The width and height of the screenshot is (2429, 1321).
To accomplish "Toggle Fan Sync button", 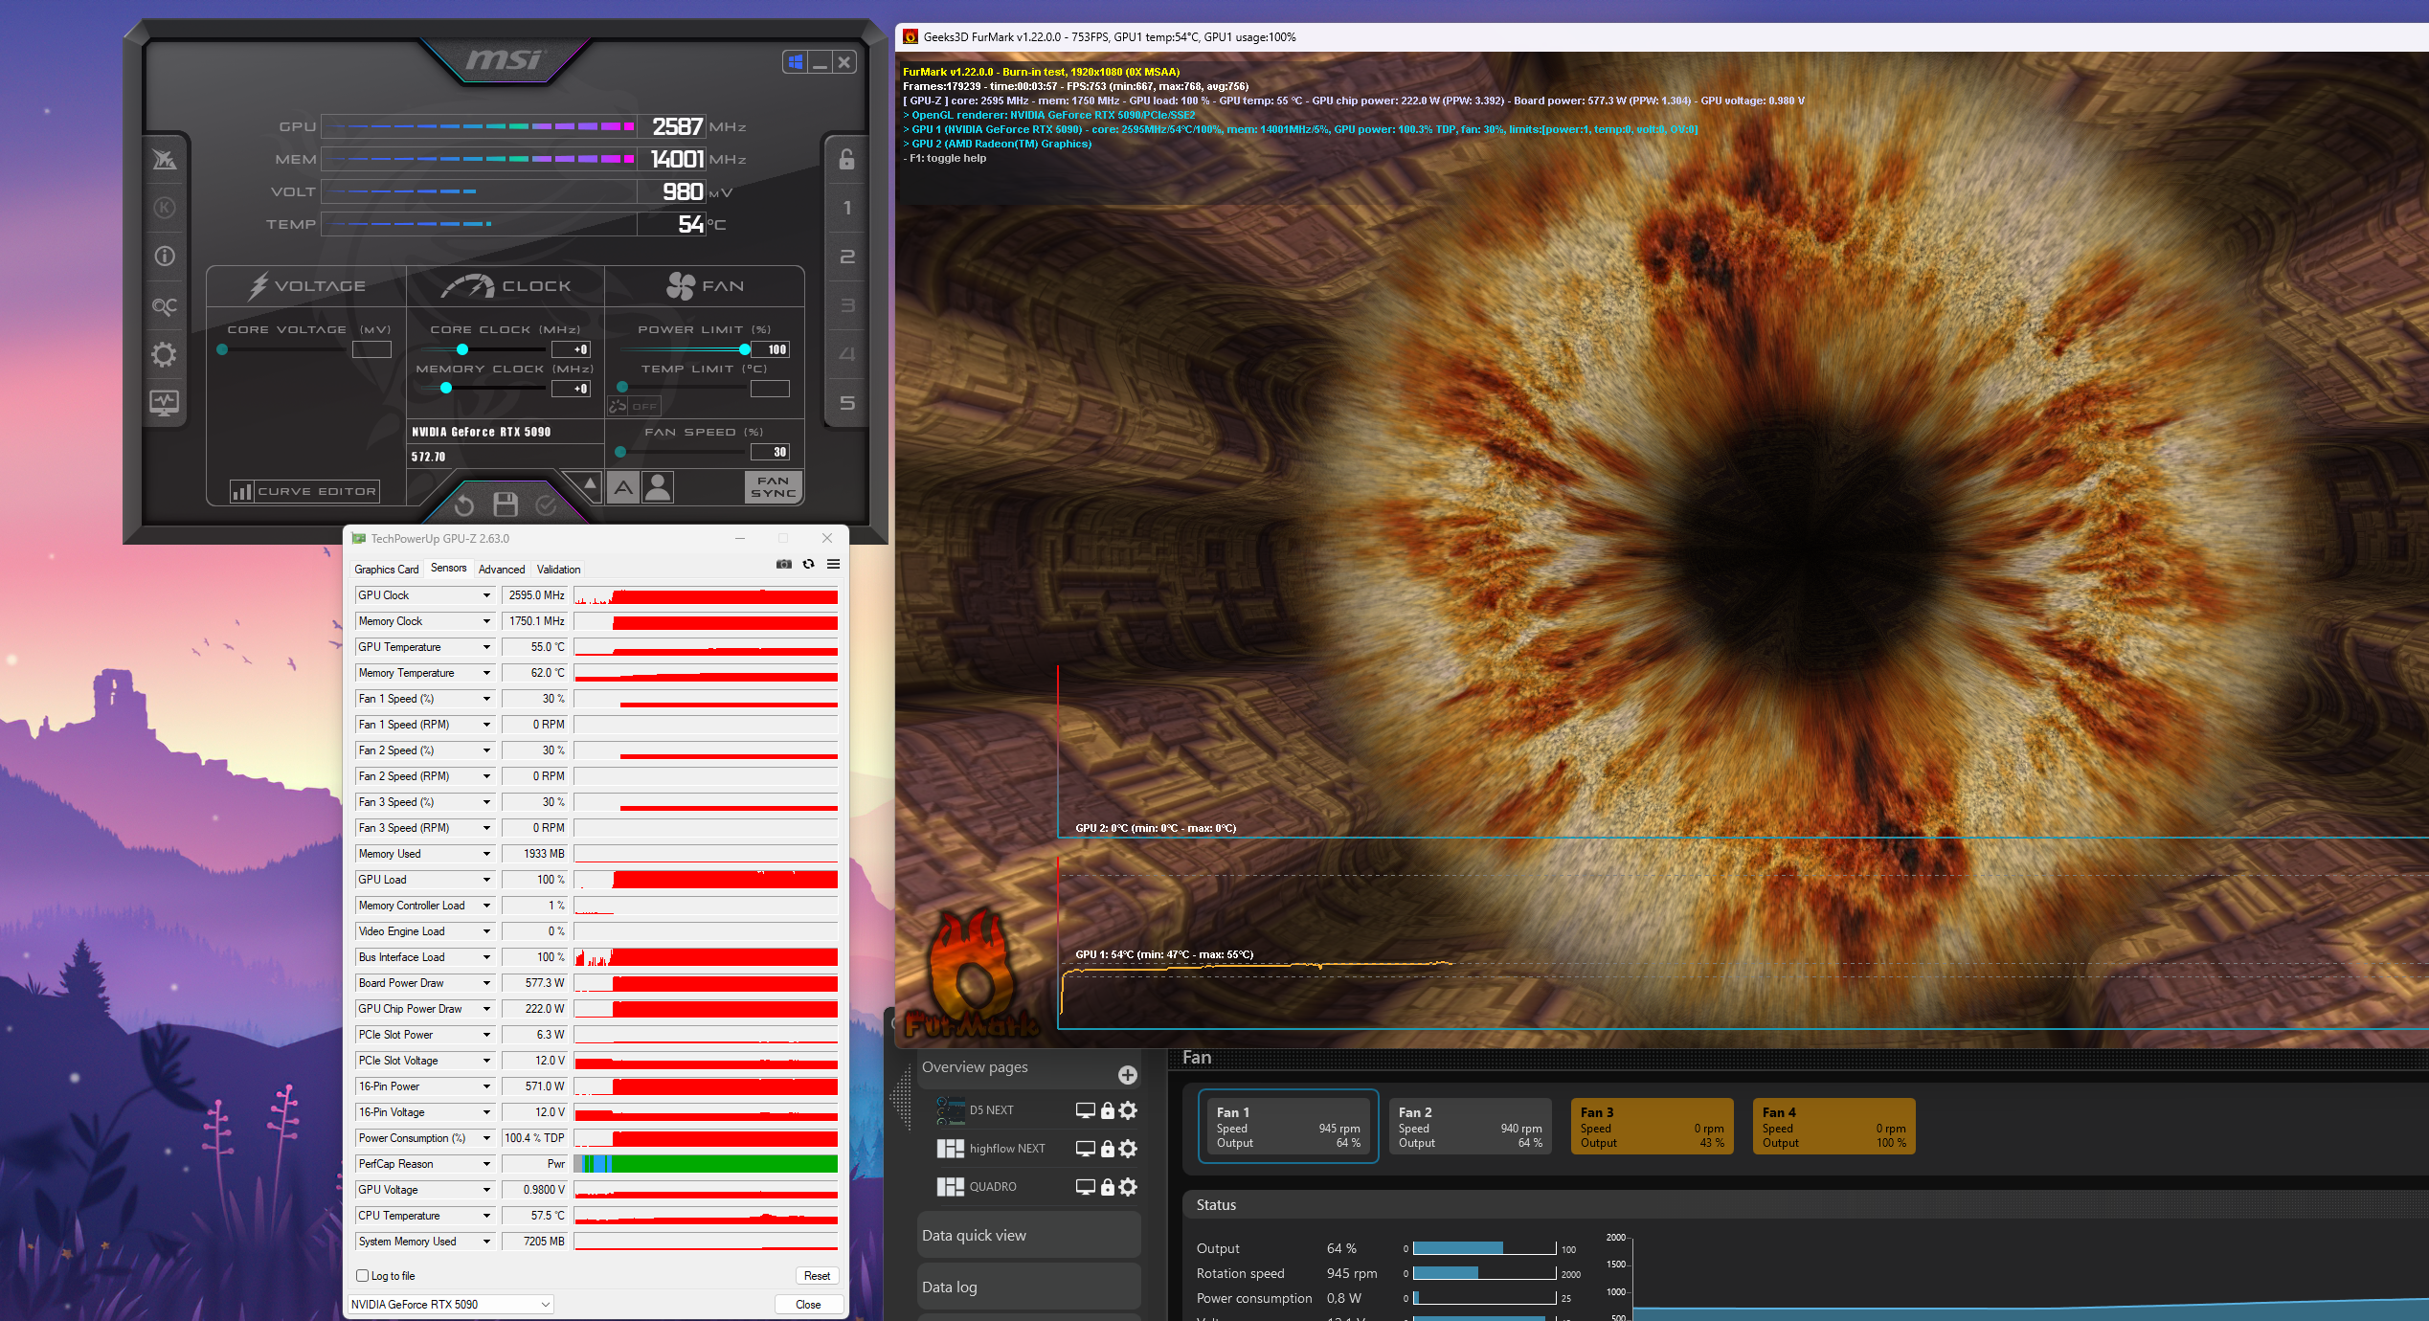I will pyautogui.click(x=773, y=486).
